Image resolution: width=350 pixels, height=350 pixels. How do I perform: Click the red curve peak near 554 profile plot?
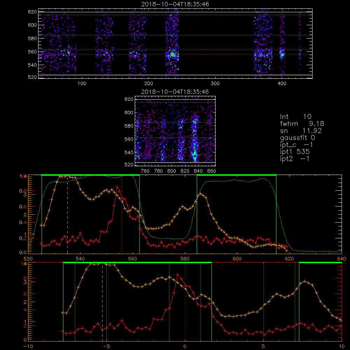tap(117, 187)
